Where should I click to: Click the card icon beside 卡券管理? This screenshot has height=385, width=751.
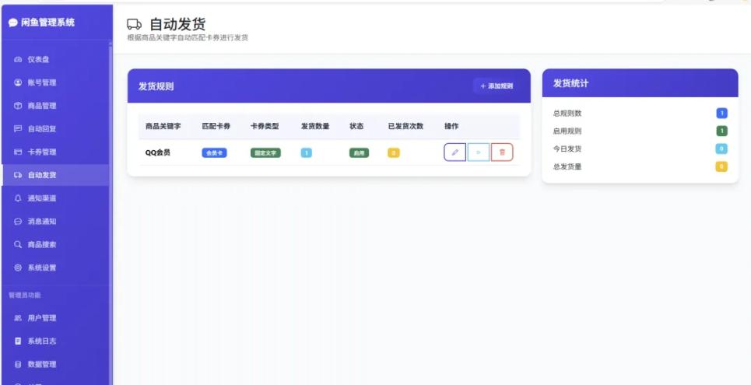click(18, 152)
